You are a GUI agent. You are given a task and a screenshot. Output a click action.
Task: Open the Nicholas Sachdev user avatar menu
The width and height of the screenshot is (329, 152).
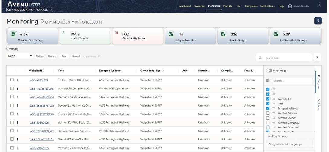[x=290, y=6]
